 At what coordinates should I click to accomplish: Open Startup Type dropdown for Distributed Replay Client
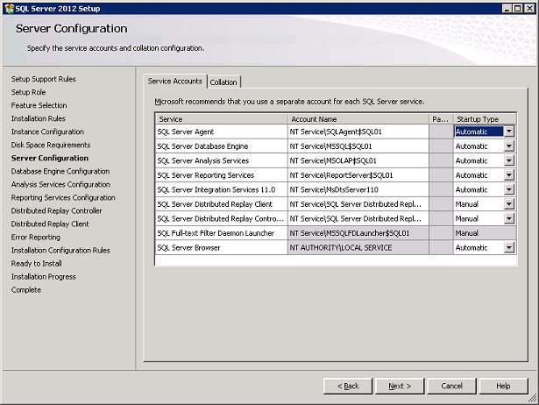point(509,204)
